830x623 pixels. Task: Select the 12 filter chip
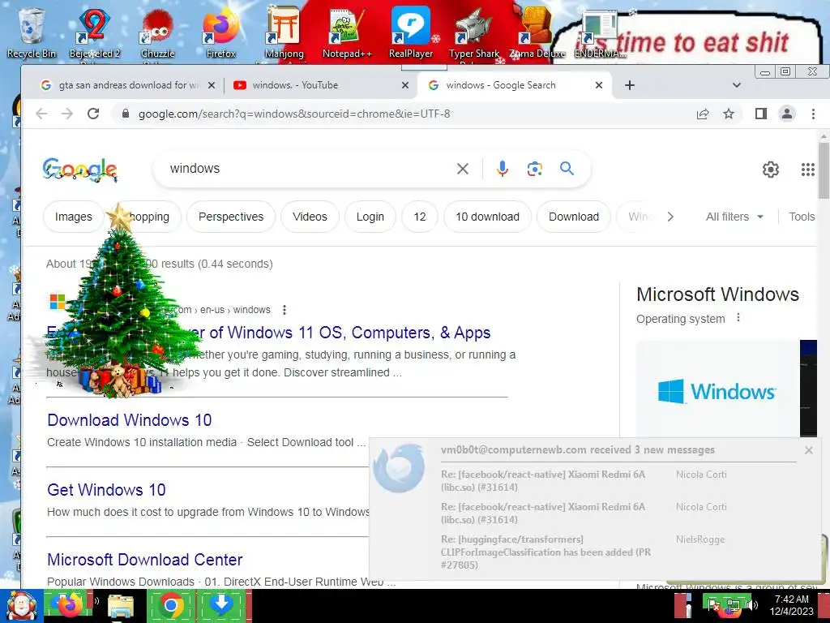coord(420,217)
